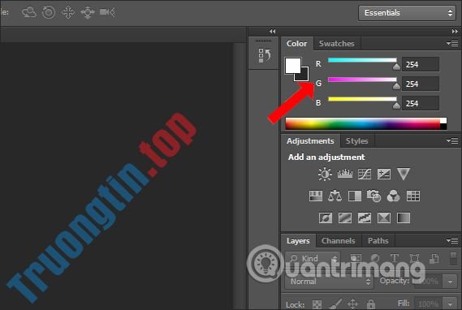Viewport: 462px width, 310px height.
Task: Switch to the Adjustments tab
Action: point(310,141)
